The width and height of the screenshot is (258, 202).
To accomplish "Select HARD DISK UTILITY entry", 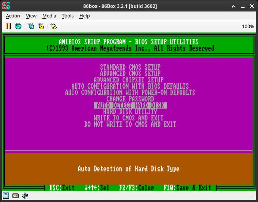I will point(130,112).
